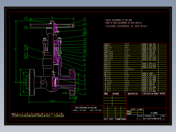Select 'ASTM A 216 WCB' in row 15
Viewport: 176px width, 132px height.
point(149,66)
